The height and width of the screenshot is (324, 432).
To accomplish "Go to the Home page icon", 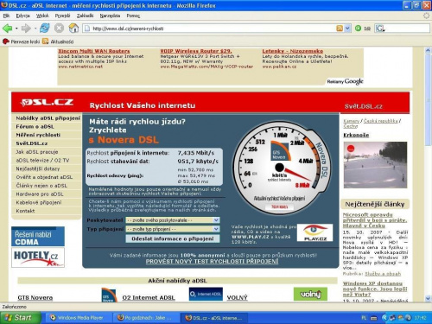I will pyautogui.click(x=73, y=29).
